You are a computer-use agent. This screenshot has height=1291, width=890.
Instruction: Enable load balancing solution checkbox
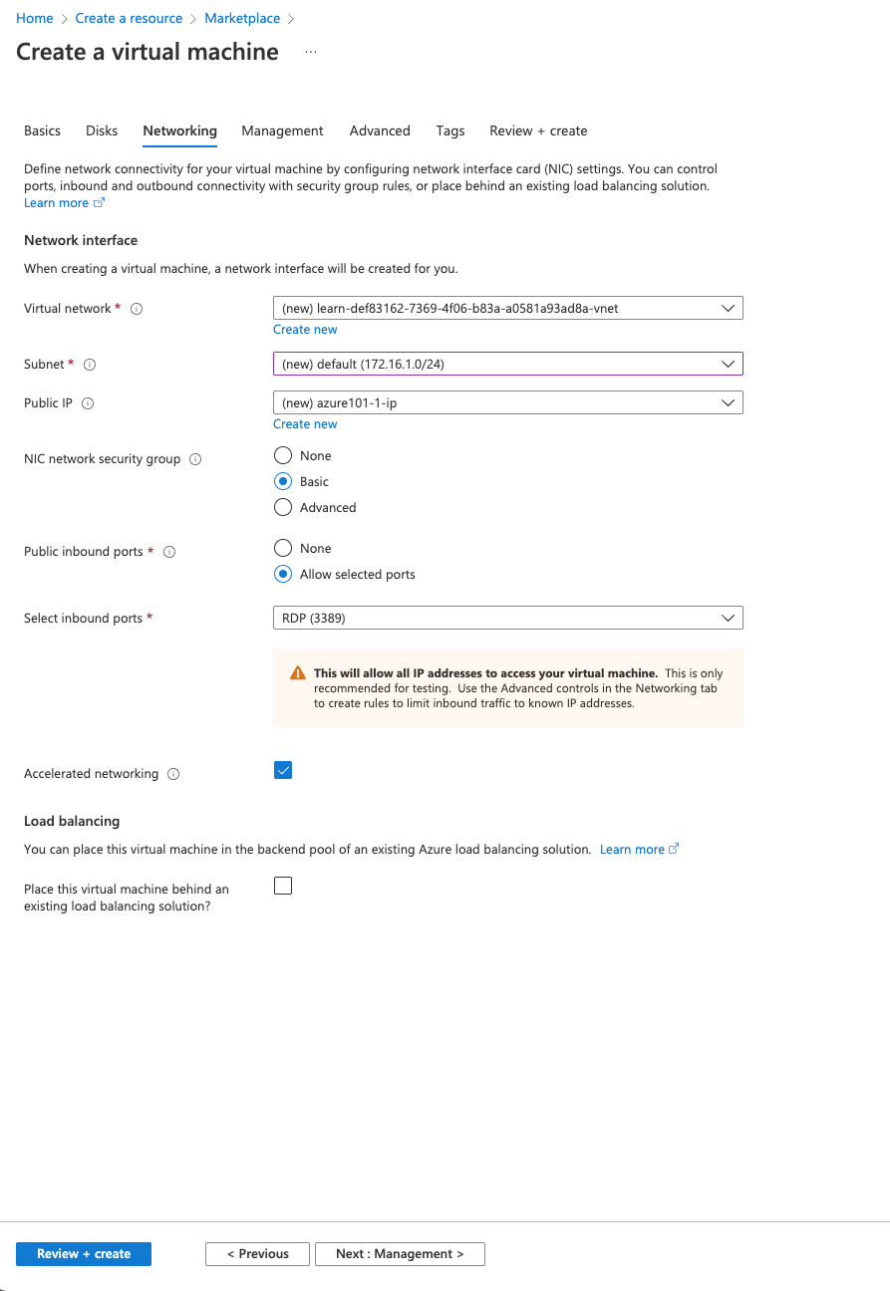tap(283, 886)
